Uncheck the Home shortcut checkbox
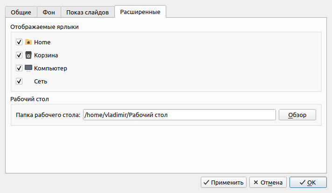This screenshot has height=193, width=332. pos(19,42)
